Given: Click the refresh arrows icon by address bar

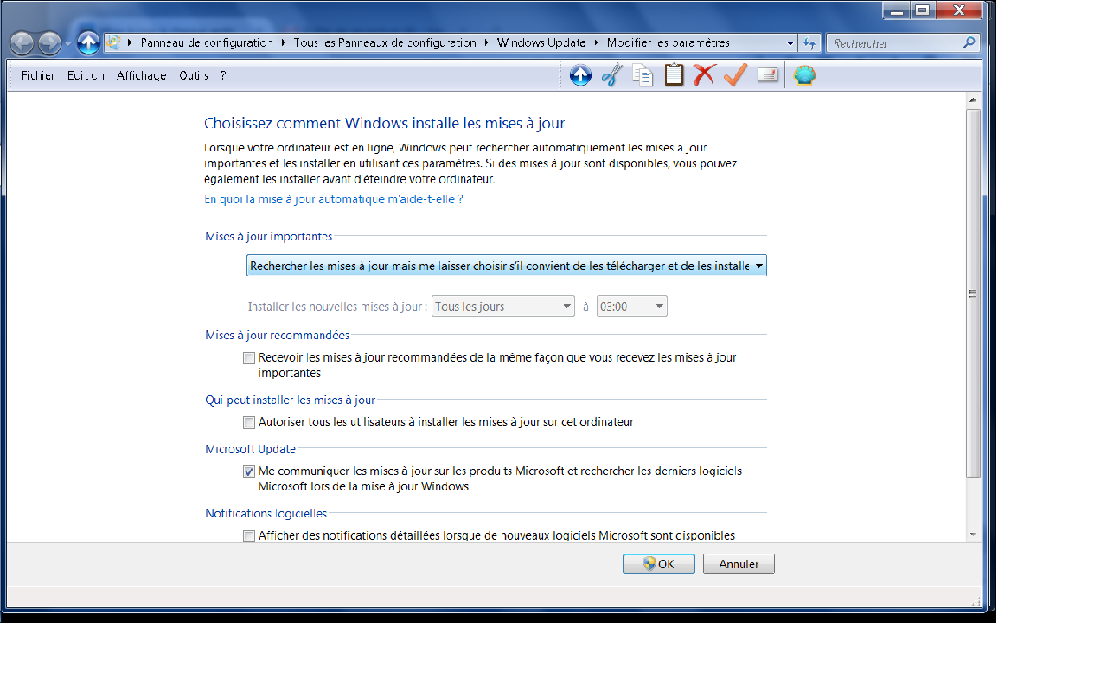Looking at the screenshot, I should click(809, 42).
